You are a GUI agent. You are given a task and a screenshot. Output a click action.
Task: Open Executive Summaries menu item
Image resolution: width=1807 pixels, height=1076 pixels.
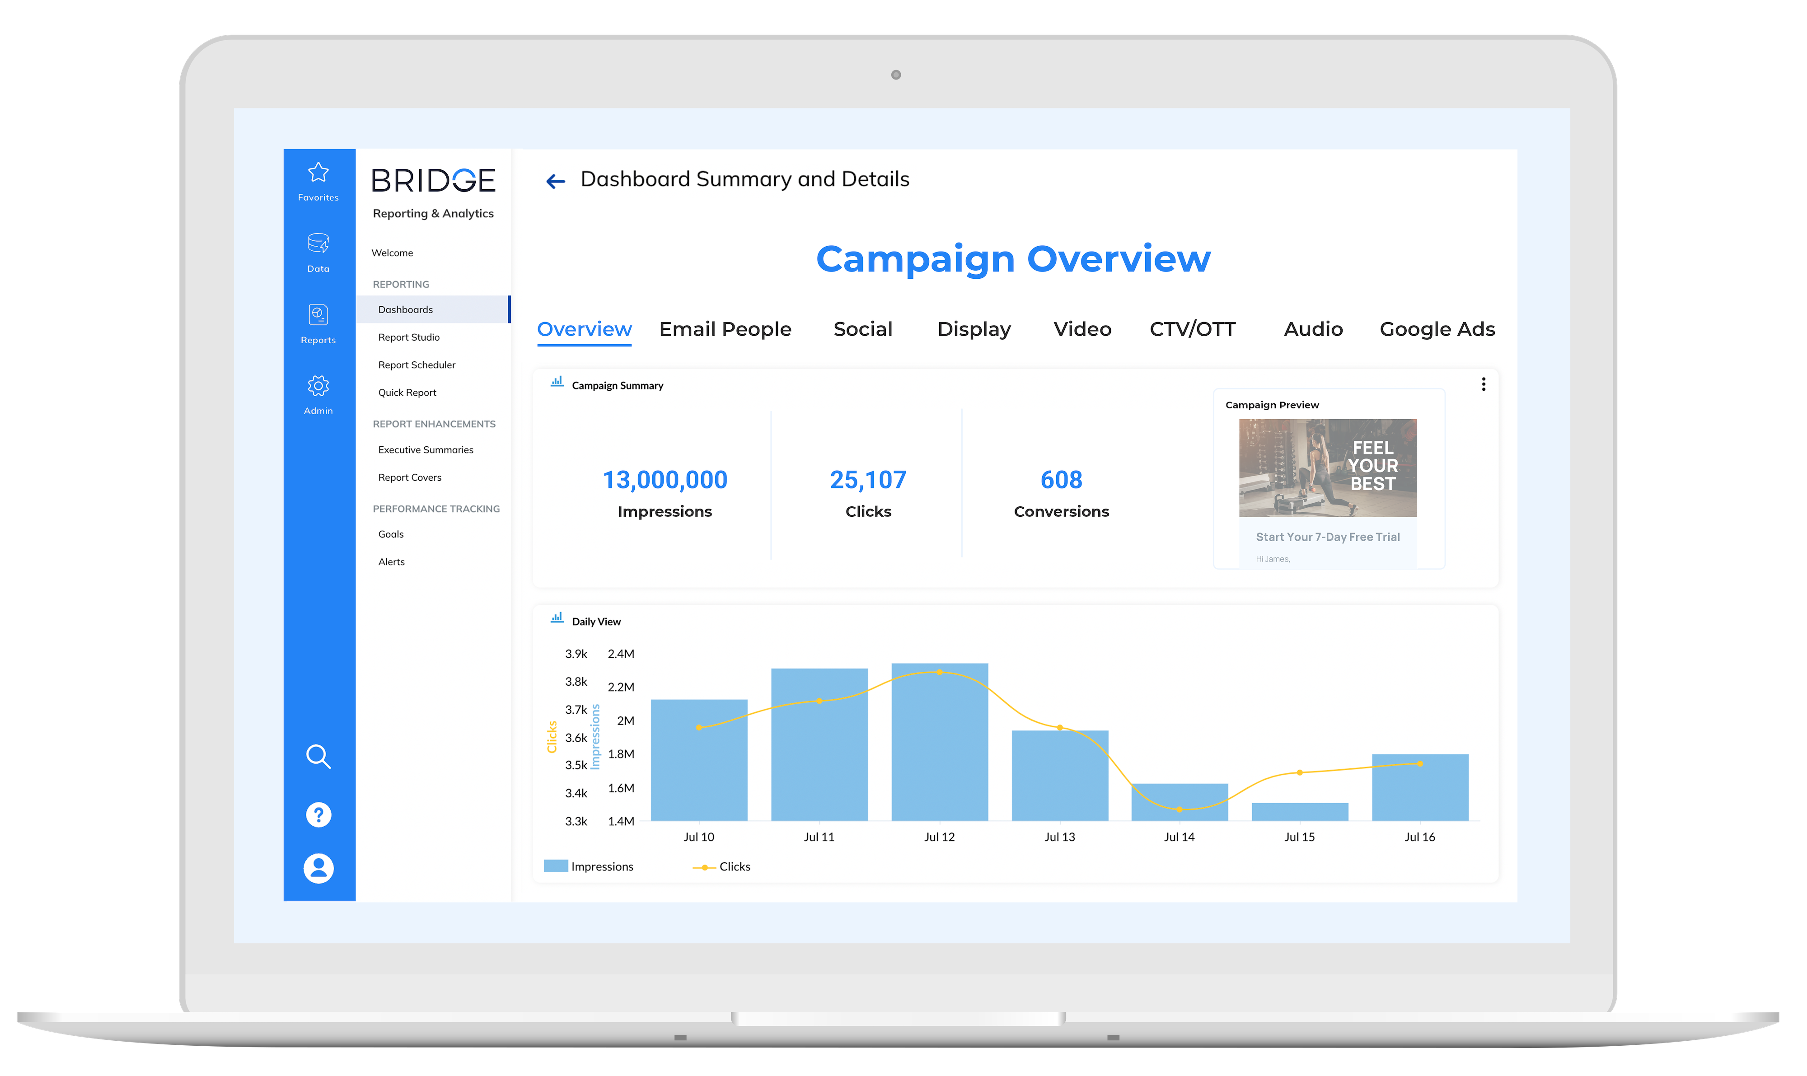coord(426,449)
